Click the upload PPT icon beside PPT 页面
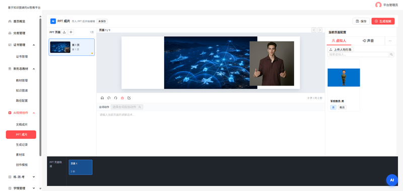Screen dimensions: 403x191 (x=64, y=32)
